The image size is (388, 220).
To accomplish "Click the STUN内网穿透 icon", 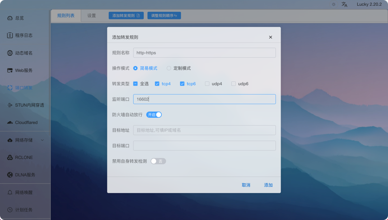I will click(10, 105).
